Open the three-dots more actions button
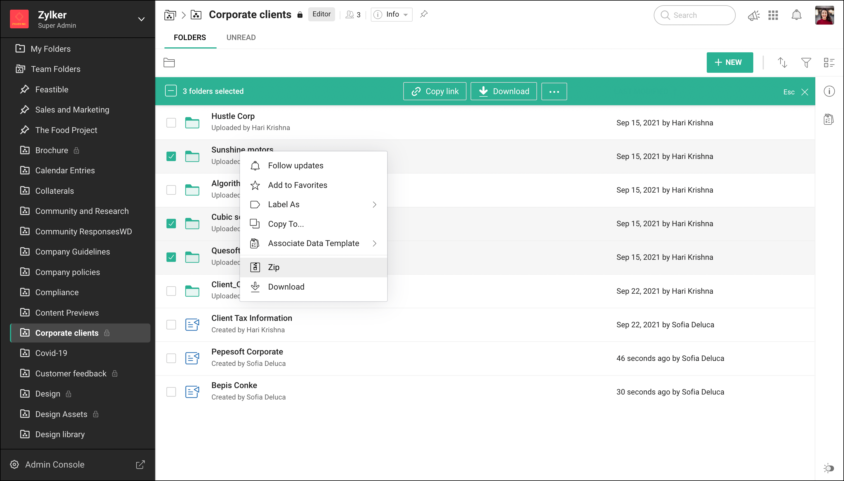The image size is (844, 481). pos(554,91)
